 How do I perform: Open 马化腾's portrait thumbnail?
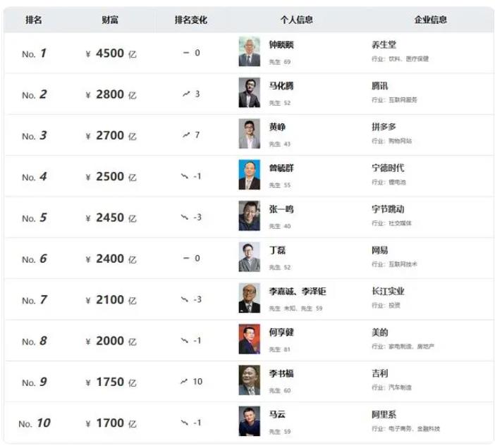(x=250, y=92)
